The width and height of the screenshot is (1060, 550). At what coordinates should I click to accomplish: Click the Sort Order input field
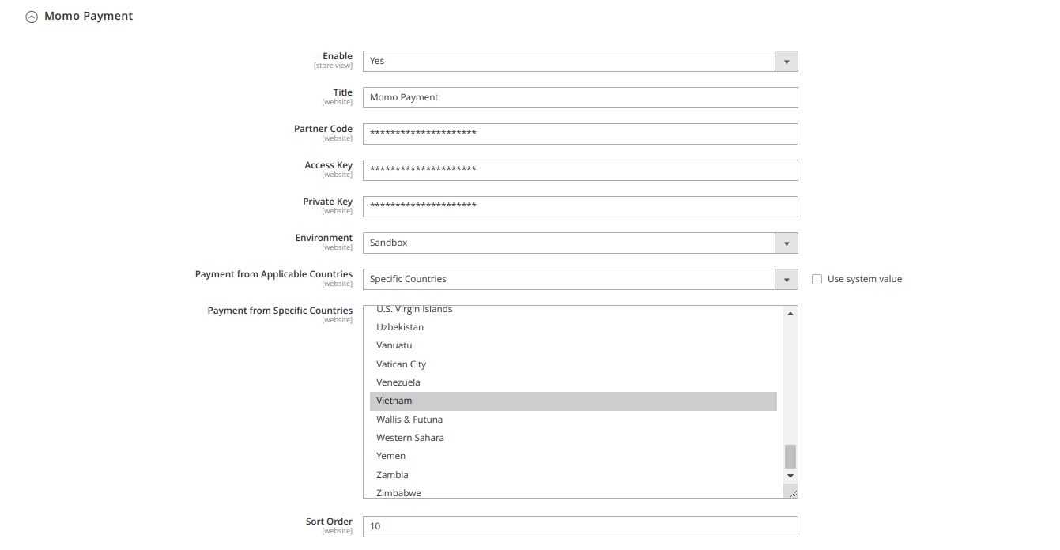tap(580, 526)
